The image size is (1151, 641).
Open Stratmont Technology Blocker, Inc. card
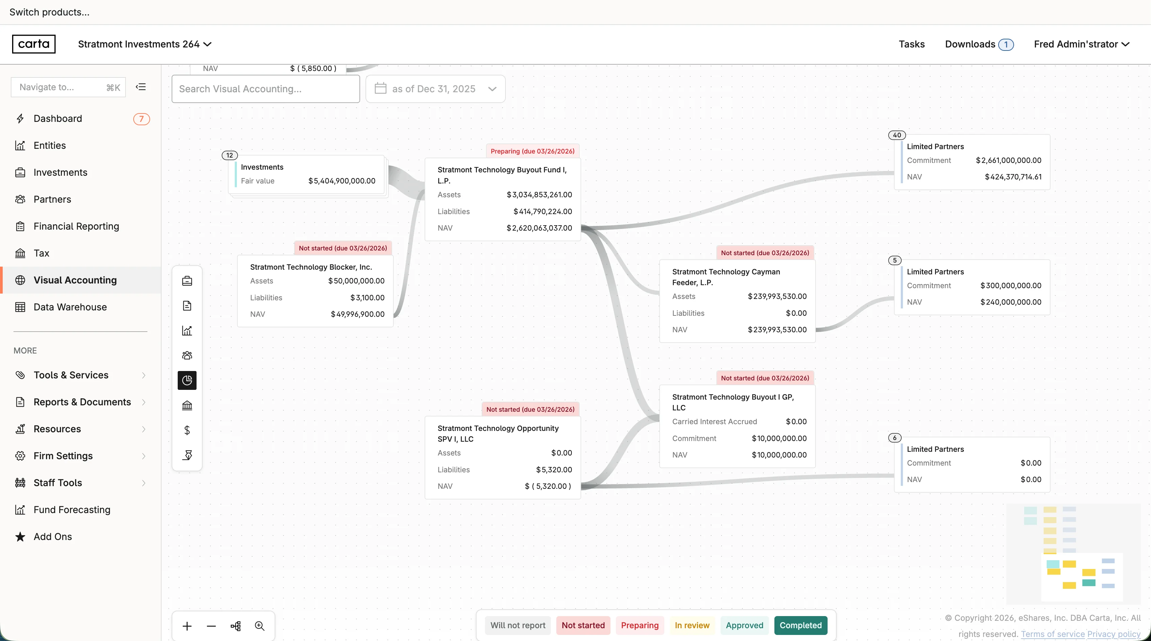[315, 291]
